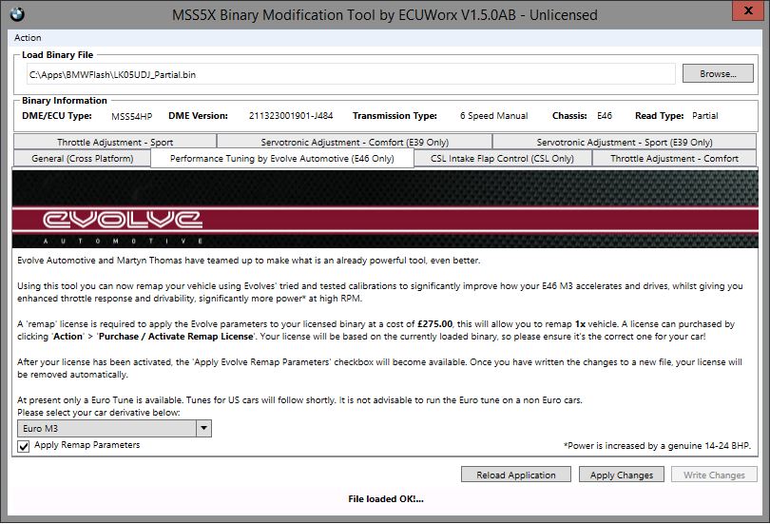Open CSL Intake Flap Control (CSL Only) tab

(x=502, y=159)
